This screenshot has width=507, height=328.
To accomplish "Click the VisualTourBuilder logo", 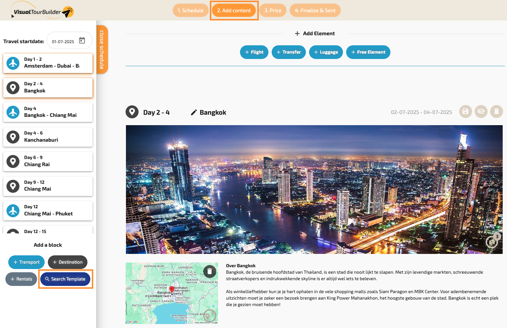I will pos(42,11).
